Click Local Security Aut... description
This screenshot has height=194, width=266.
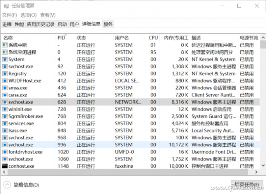tap(213, 130)
